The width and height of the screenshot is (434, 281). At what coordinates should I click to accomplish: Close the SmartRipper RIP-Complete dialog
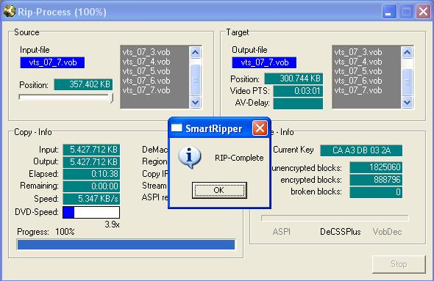(x=260, y=128)
